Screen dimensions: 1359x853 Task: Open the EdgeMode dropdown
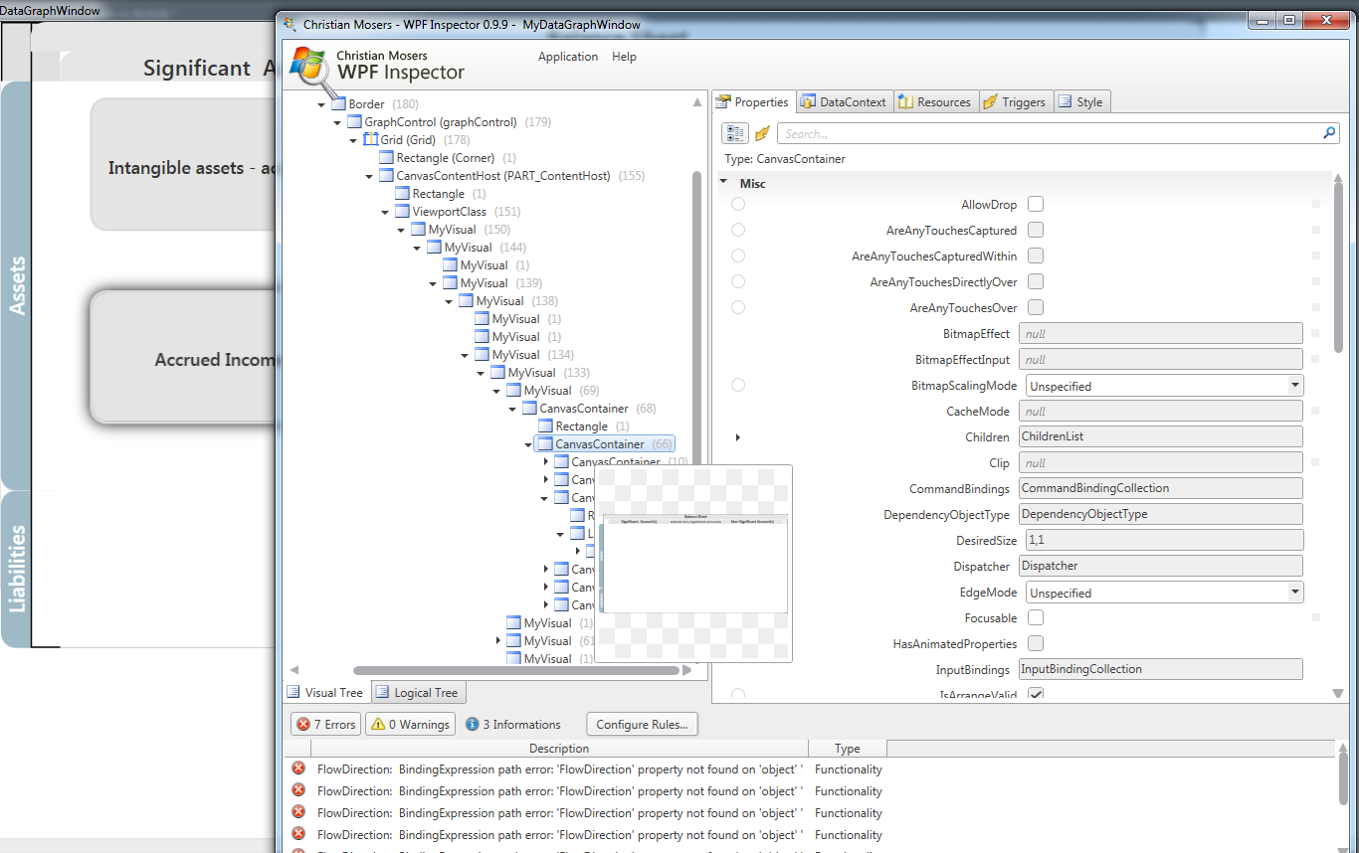tap(1294, 592)
